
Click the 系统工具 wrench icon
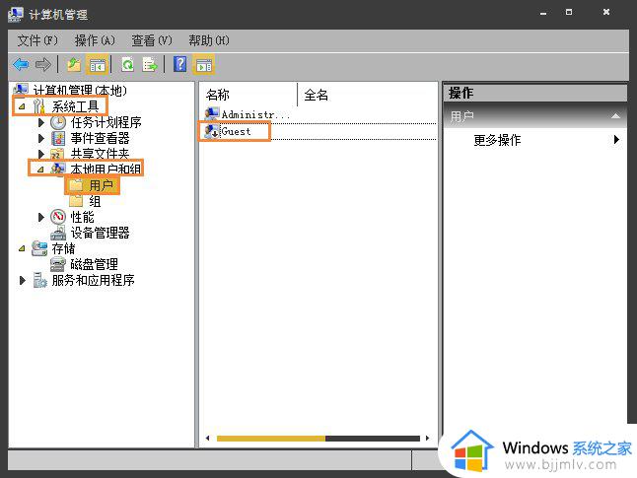[39, 106]
